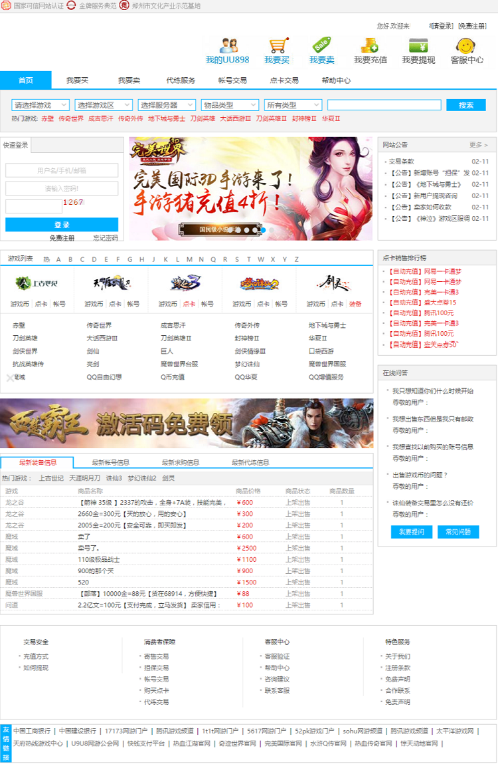The image size is (498, 770).
Task: Open the 点卡交易 navigation item
Action: pyautogui.click(x=284, y=80)
